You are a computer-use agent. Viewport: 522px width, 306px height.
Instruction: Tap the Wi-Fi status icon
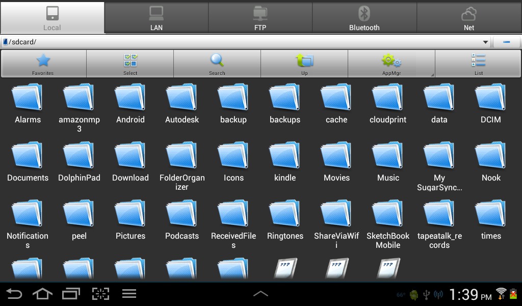501,294
